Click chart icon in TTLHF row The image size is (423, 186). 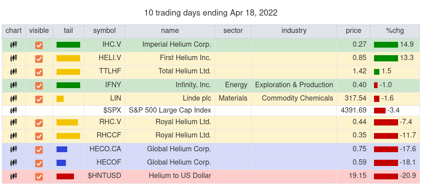(x=14, y=72)
